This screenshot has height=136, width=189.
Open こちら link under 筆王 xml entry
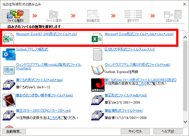click(54, 118)
